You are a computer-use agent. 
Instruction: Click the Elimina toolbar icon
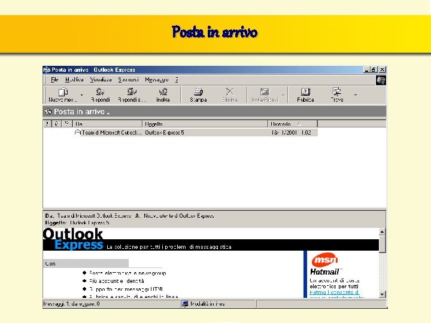[x=230, y=92]
